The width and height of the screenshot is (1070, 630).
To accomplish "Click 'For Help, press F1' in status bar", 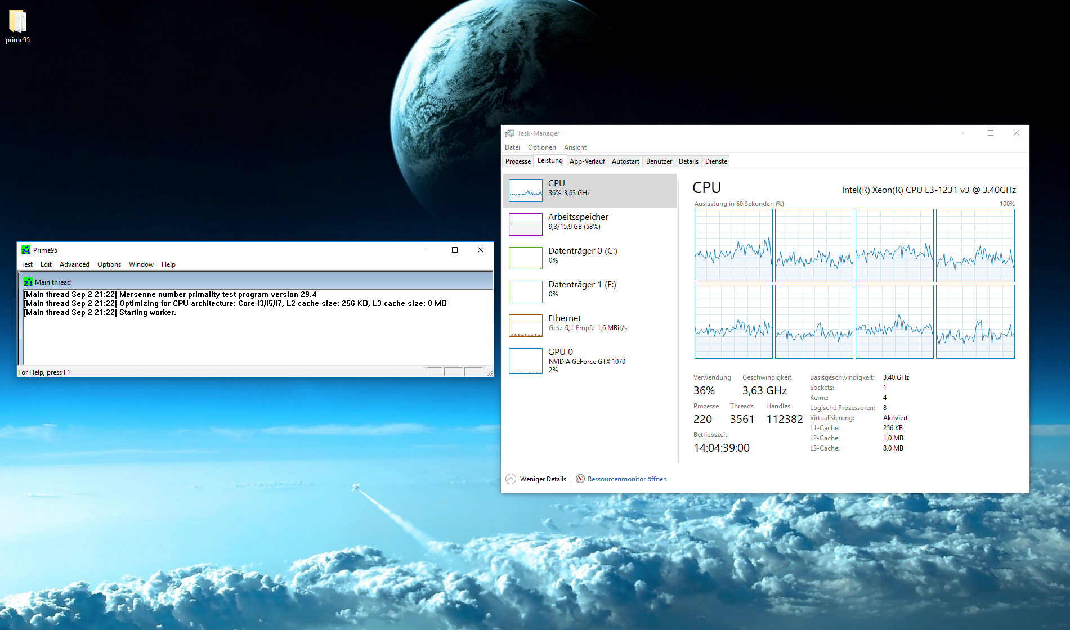I will tap(44, 372).
